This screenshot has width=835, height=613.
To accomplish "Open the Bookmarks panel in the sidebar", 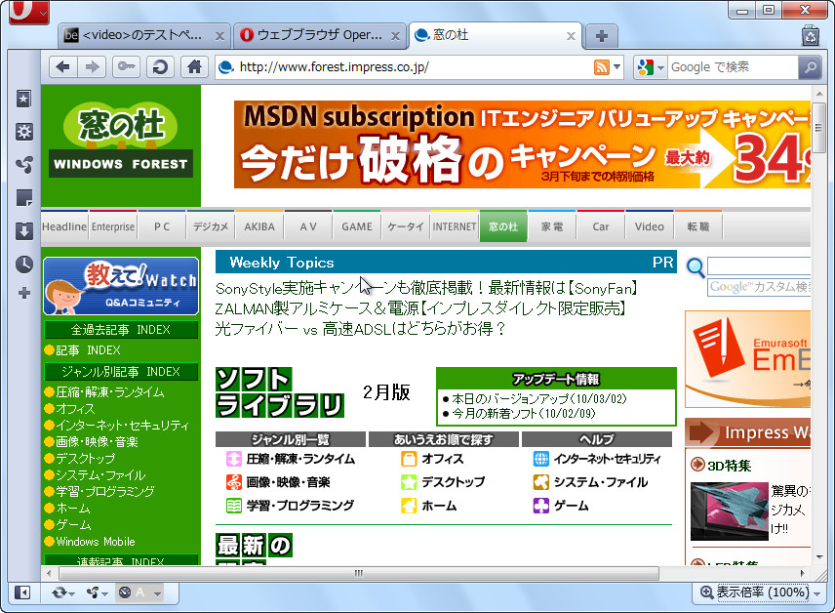I will point(23,99).
